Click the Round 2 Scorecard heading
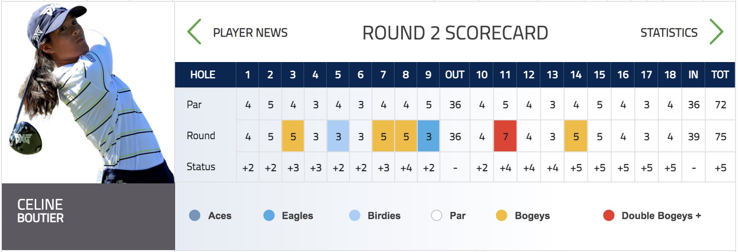Image resolution: width=738 pixels, height=252 pixels. (x=455, y=33)
